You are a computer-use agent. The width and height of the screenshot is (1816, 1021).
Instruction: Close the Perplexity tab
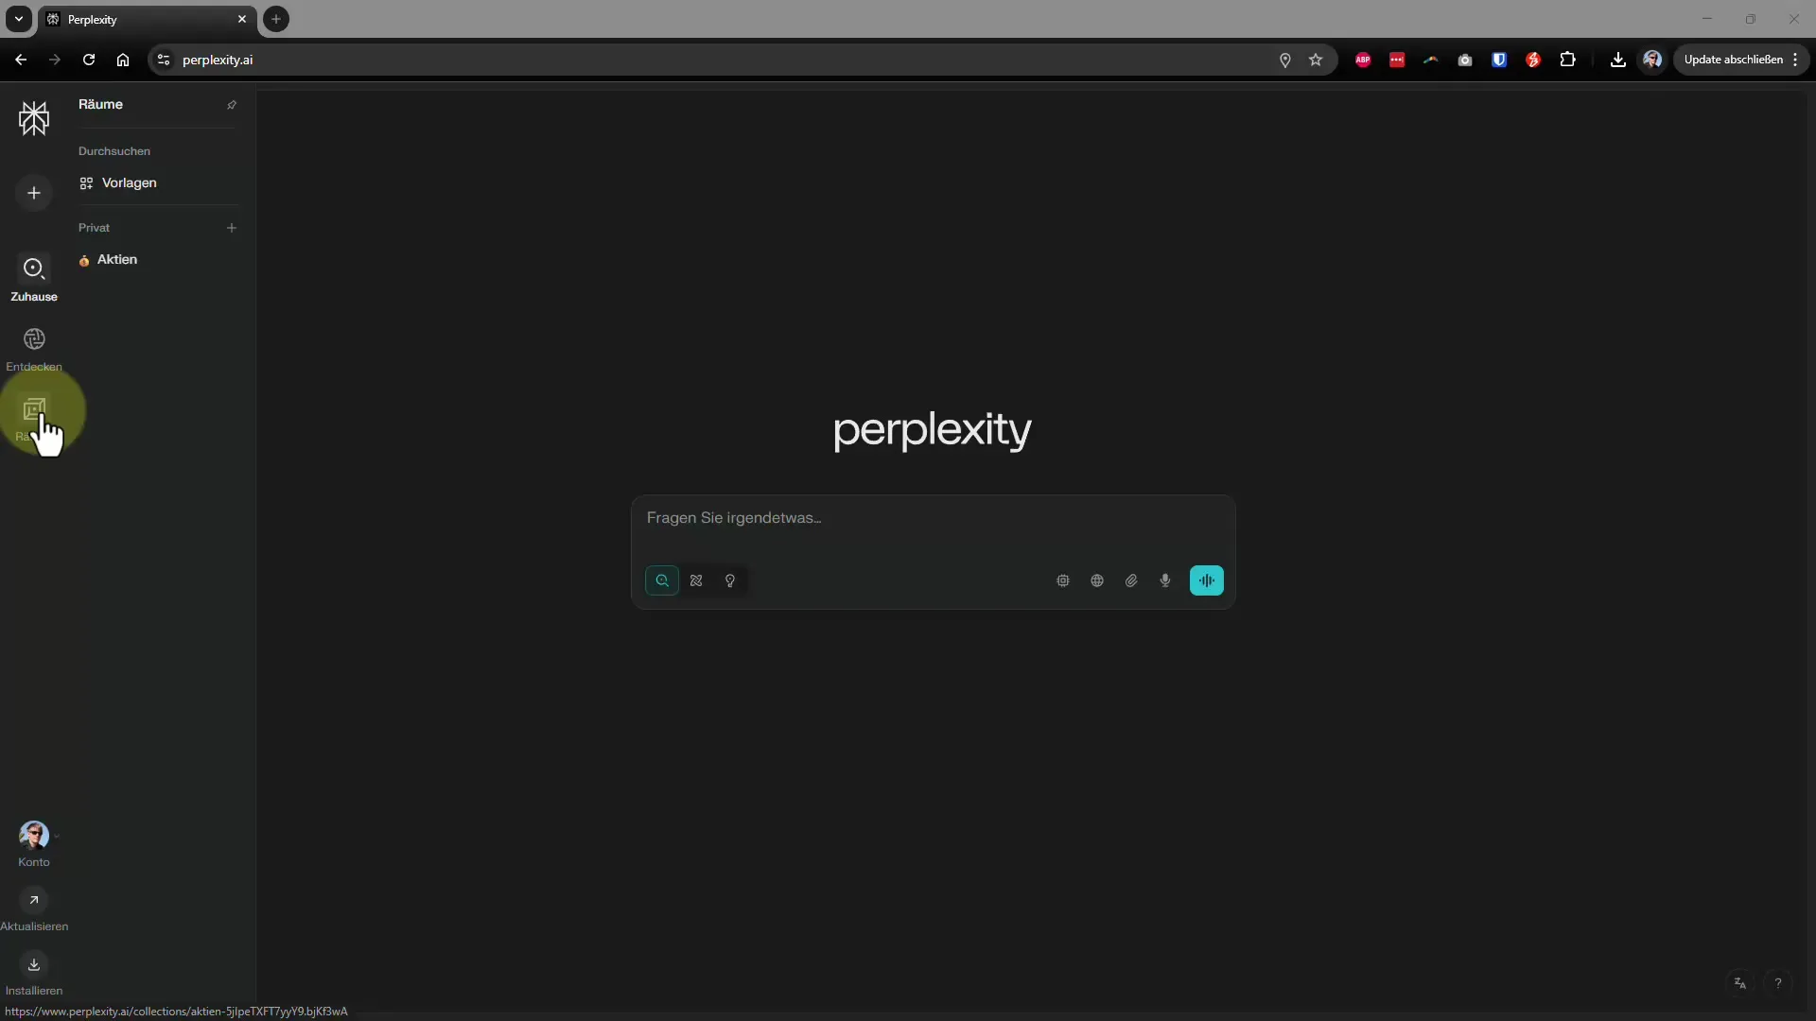[242, 19]
